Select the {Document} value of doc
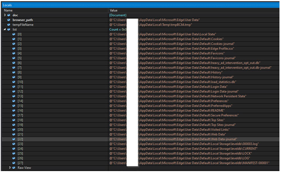The width and height of the screenshot is (281, 173). click(x=118, y=15)
